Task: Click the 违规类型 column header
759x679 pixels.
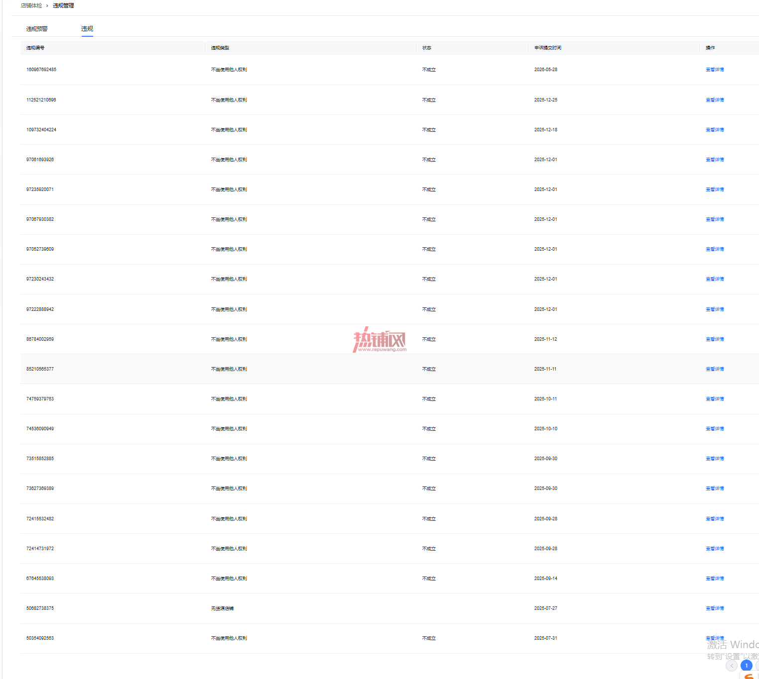Action: pyautogui.click(x=220, y=48)
